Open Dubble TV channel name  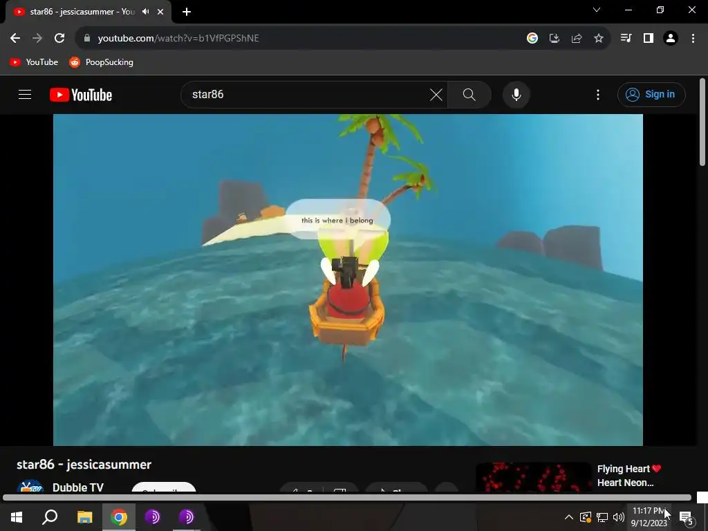pos(78,487)
